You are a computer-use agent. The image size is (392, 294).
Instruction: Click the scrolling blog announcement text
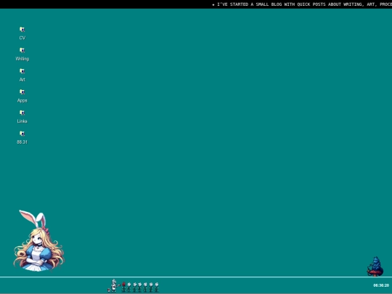tap(302, 4)
